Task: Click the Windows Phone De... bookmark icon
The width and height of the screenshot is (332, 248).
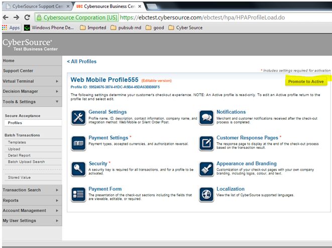Action: coord(27,28)
